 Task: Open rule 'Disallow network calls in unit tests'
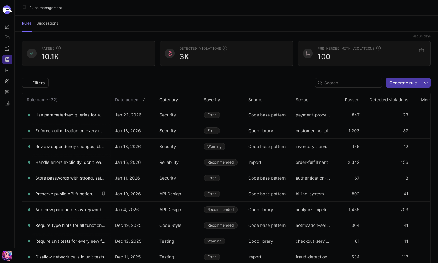pos(70,257)
